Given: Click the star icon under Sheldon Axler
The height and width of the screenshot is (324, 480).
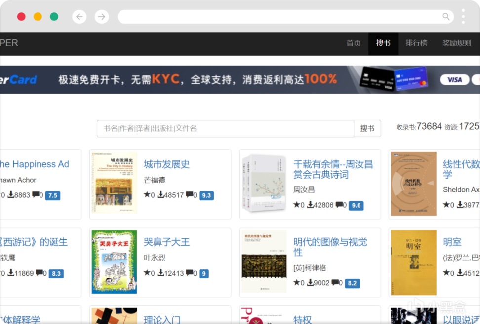Looking at the screenshot, I should coord(446,204).
